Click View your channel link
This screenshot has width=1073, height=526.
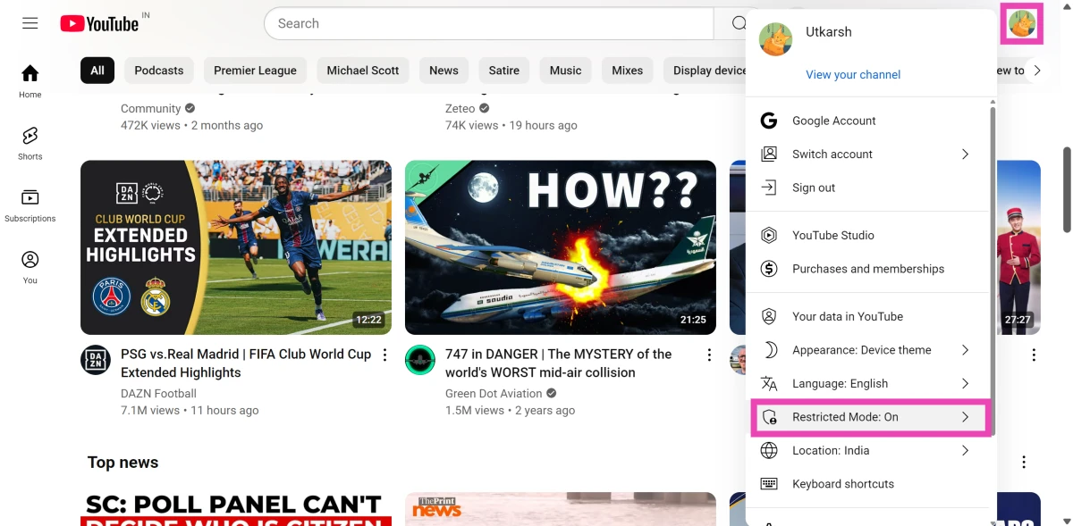click(853, 75)
